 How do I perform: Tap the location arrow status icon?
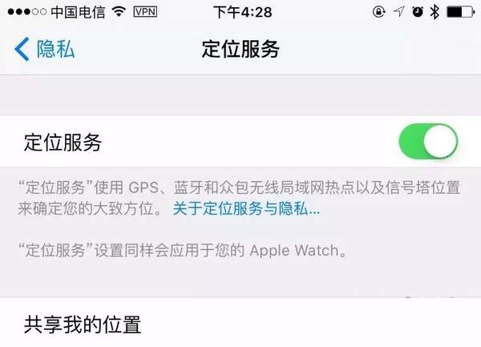[x=398, y=12]
